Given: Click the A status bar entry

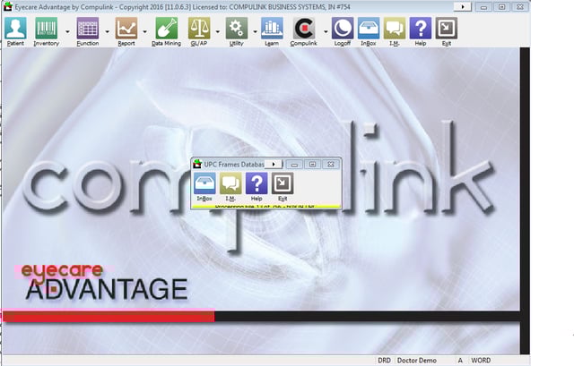Looking at the screenshot, I should (460, 361).
